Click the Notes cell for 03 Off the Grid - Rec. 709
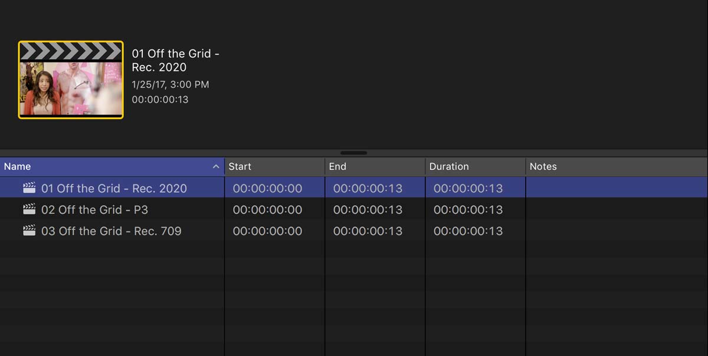708x356 pixels. click(x=617, y=230)
